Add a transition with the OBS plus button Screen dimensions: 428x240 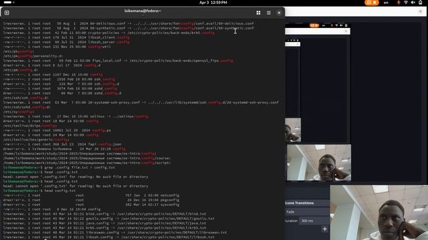pos(324,229)
